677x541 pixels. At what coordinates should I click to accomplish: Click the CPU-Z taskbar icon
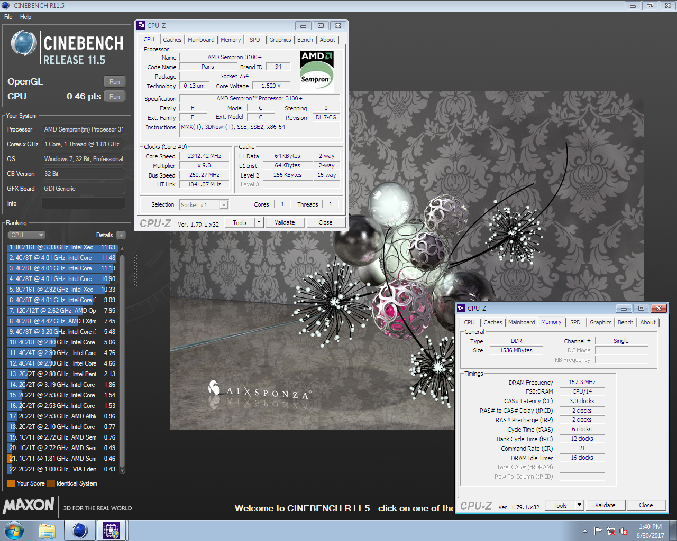tap(111, 530)
